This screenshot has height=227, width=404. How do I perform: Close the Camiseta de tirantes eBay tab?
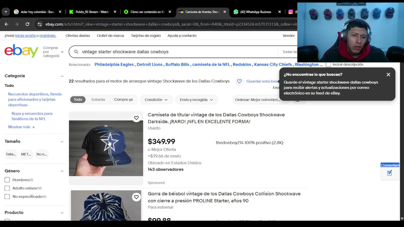pos(225,12)
